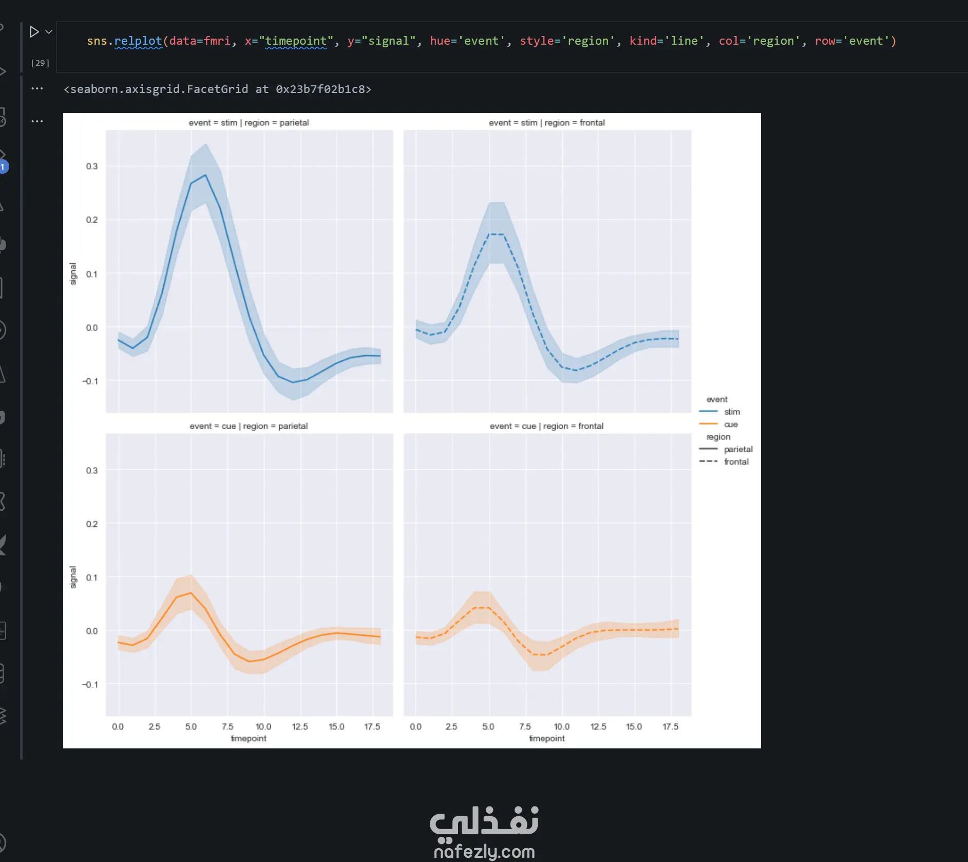This screenshot has height=862, width=968.
Task: Open the Python icon in the activity bar
Action: point(3,244)
